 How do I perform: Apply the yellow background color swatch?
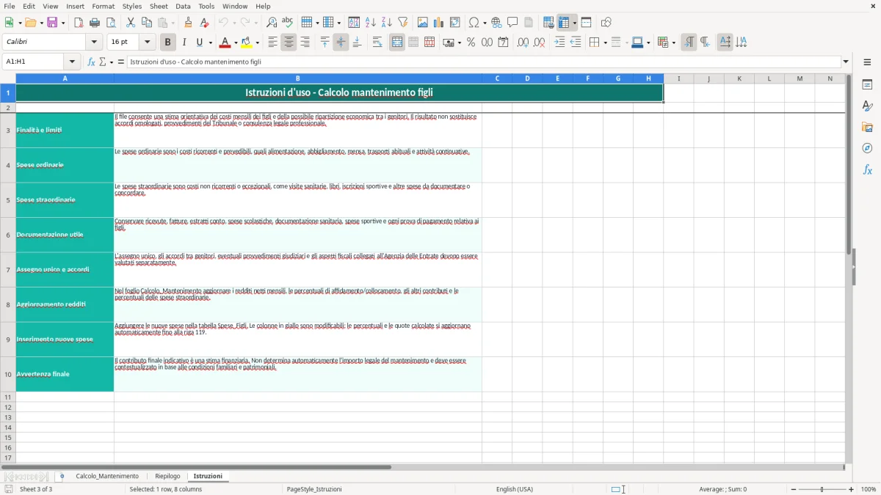247,43
